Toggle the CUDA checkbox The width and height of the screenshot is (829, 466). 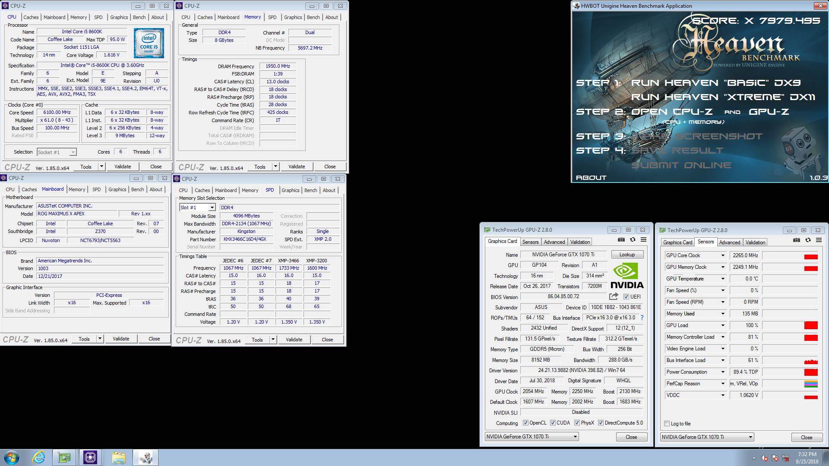point(553,423)
